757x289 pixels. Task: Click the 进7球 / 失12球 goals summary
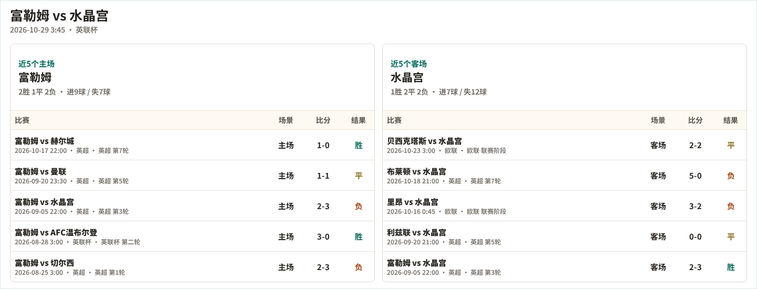click(463, 92)
